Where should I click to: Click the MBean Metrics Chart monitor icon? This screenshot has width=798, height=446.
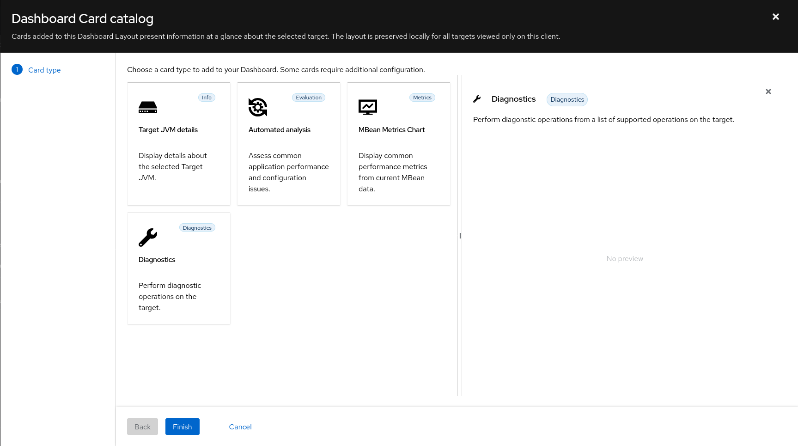(368, 107)
